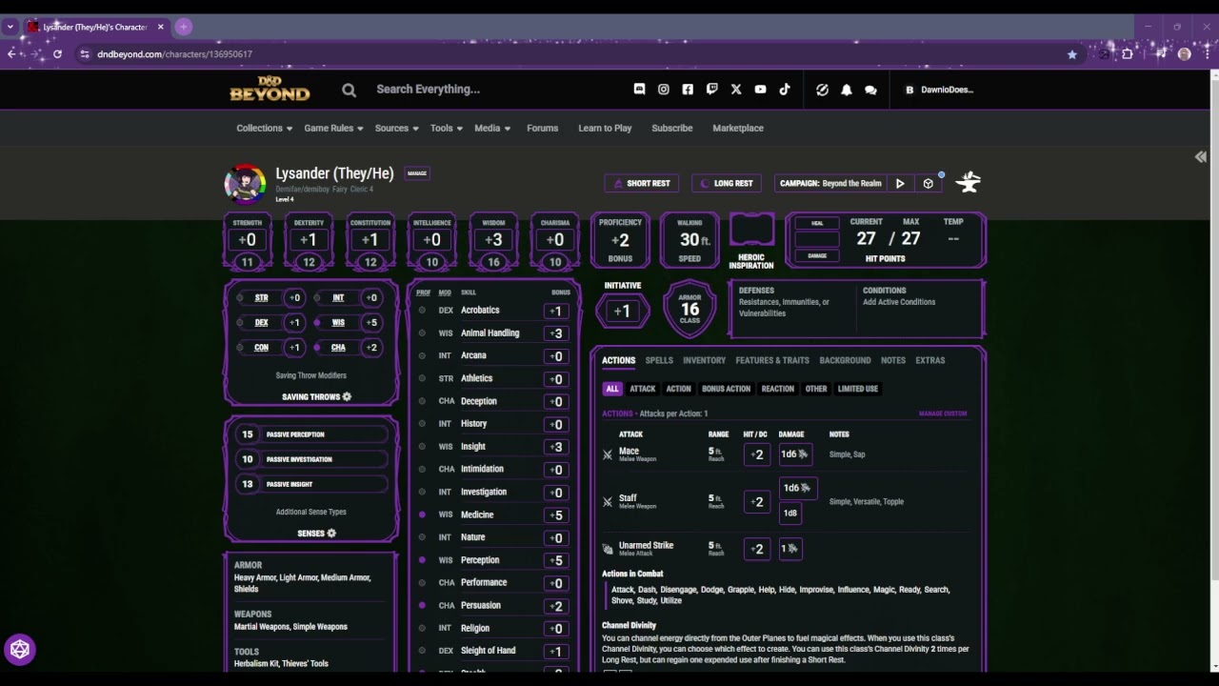This screenshot has height=686, width=1219.
Task: Switch to the Inventory tab
Action: [x=705, y=360]
